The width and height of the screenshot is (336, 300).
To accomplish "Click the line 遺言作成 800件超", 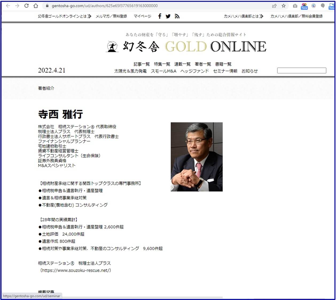I will (x=57, y=241).
